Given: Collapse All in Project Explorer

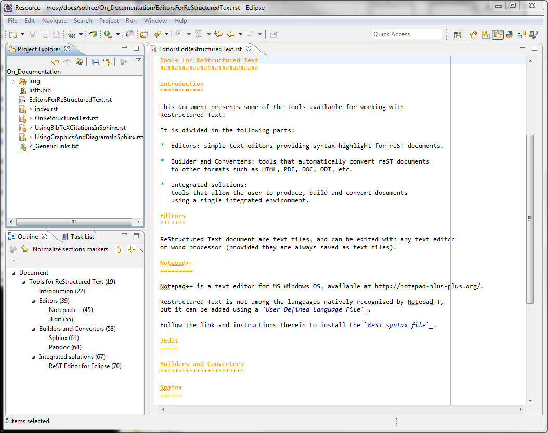Looking at the screenshot, I should click(96, 62).
